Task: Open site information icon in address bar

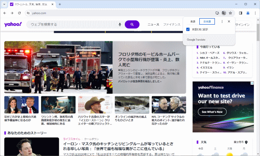Action: point(28,13)
